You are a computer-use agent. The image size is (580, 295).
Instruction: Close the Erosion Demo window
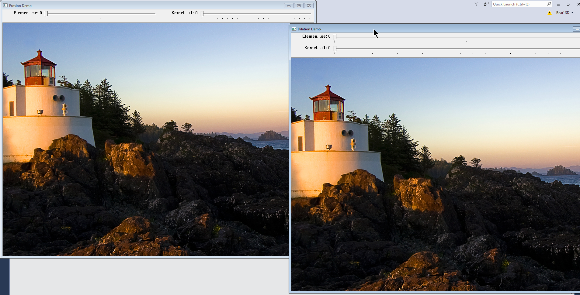pos(309,5)
